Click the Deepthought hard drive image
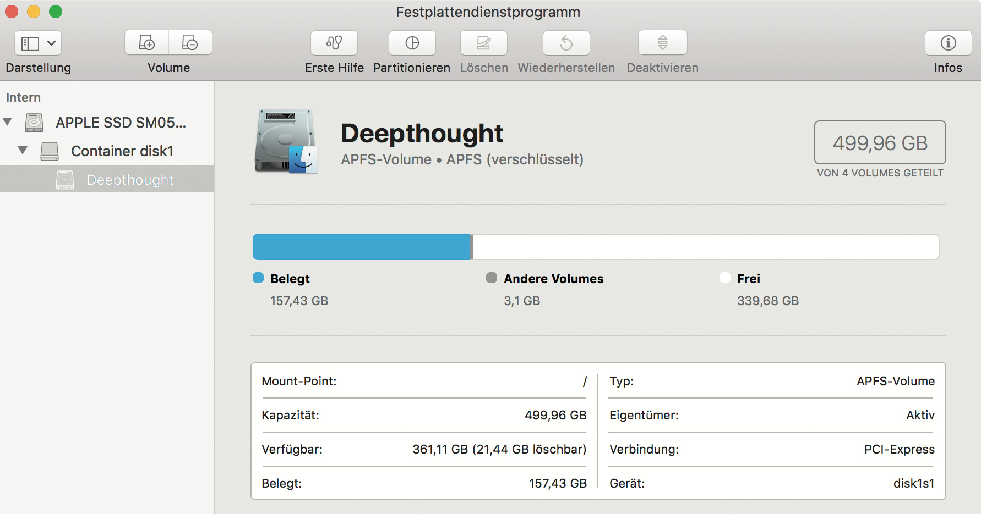This screenshot has height=514, width=981. 286,142
